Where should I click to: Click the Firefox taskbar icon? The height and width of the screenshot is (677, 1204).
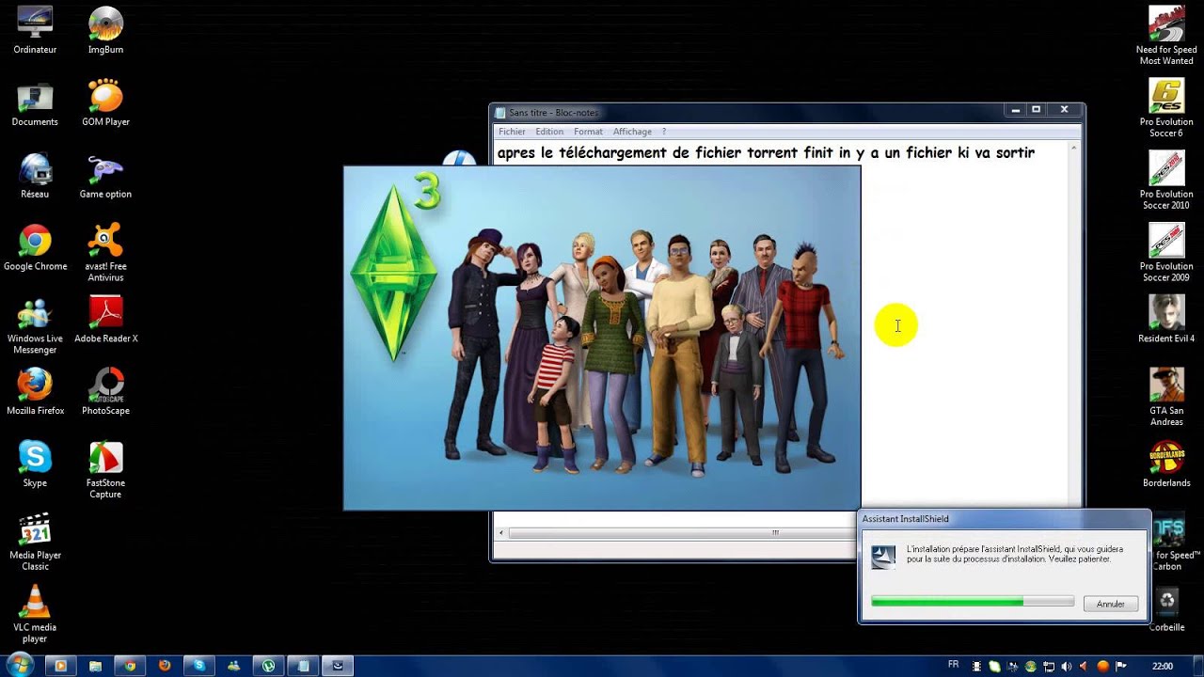click(165, 666)
